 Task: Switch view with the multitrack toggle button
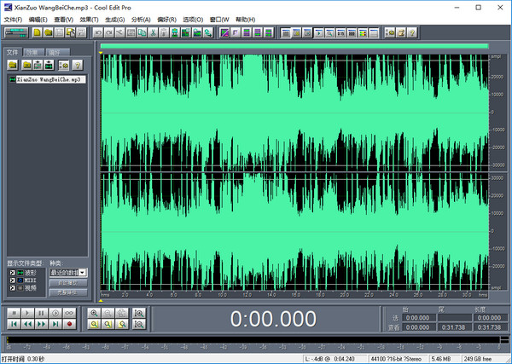(x=15, y=32)
